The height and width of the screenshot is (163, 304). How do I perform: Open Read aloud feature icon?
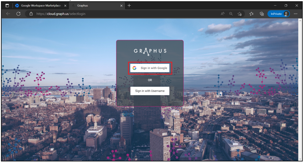222,14
